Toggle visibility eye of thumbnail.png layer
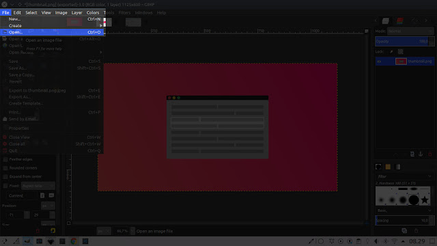Screen dimensions: 437x246 (x=379, y=61)
